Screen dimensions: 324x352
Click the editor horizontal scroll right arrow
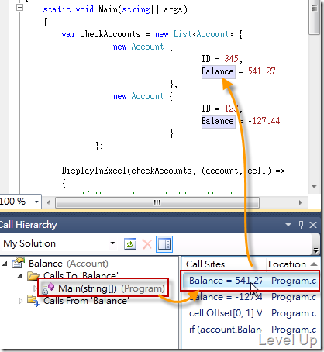[x=300, y=202]
